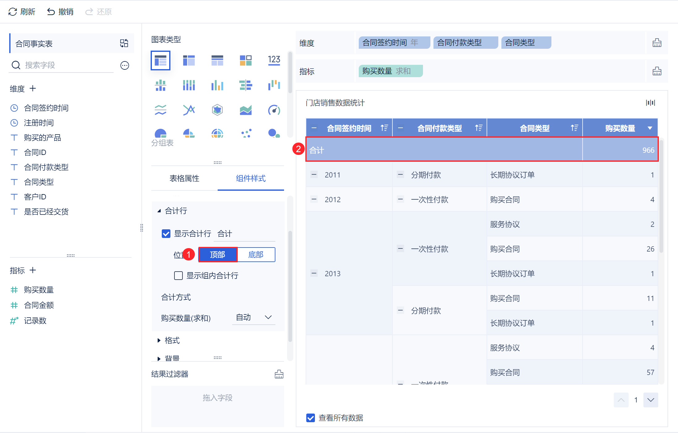Open the 自动 dropdown for 购买数量(求和)
This screenshot has width=678, height=433.
click(254, 317)
